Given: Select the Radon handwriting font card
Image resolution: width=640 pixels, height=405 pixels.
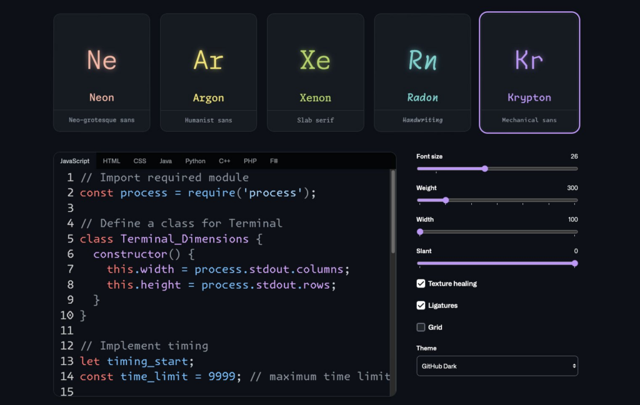Looking at the screenshot, I should pyautogui.click(x=422, y=72).
